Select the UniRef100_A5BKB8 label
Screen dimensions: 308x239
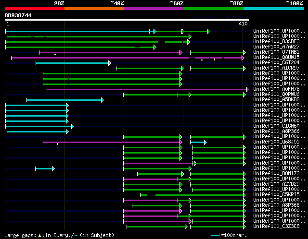point(277,100)
